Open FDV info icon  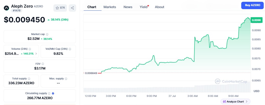[43, 64]
